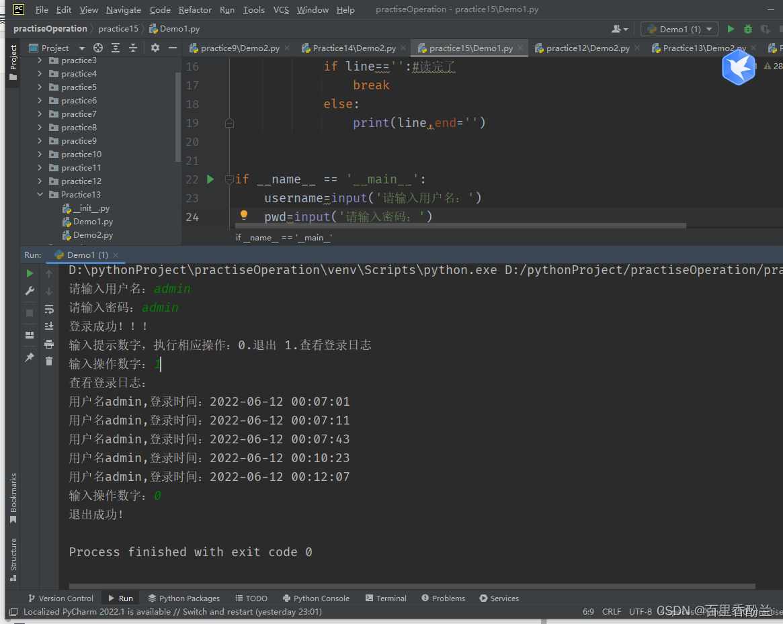The image size is (783, 624).
Task: Pin the Run tab with pin icon
Action: click(x=30, y=357)
